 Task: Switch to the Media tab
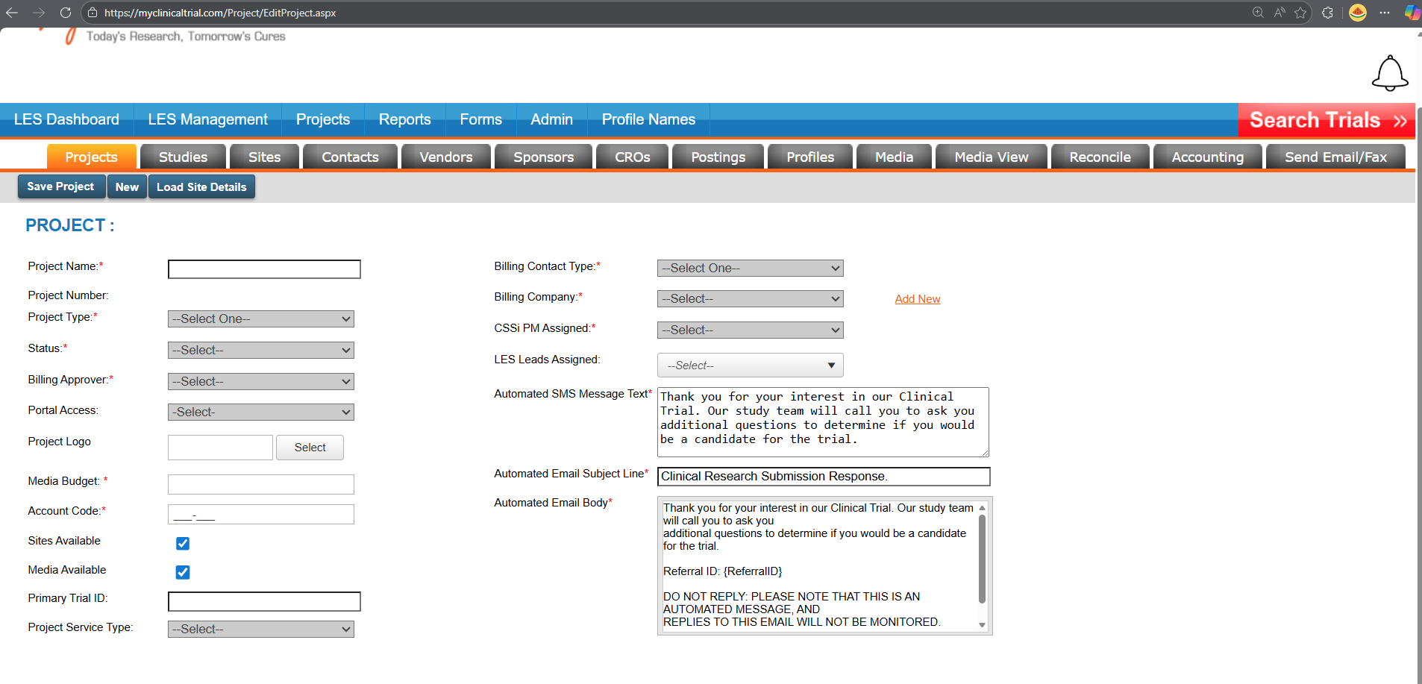coord(895,157)
